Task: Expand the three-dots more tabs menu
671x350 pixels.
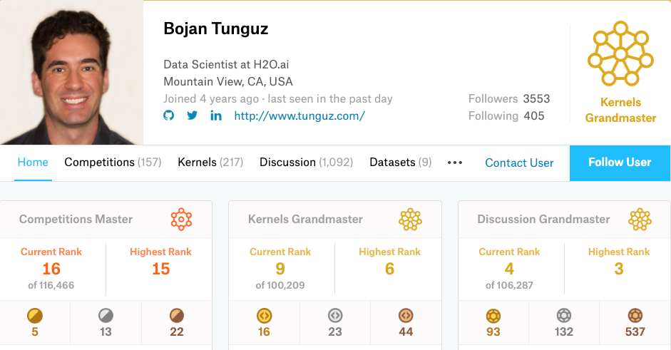Action: 455,163
